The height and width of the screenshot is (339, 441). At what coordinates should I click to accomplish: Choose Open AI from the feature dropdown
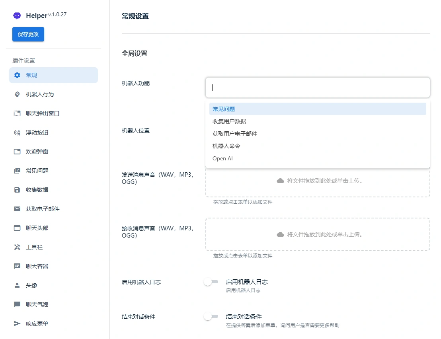click(x=222, y=158)
